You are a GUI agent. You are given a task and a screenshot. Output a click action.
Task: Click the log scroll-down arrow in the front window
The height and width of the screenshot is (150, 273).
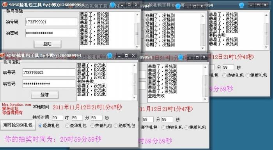[x=135, y=98]
